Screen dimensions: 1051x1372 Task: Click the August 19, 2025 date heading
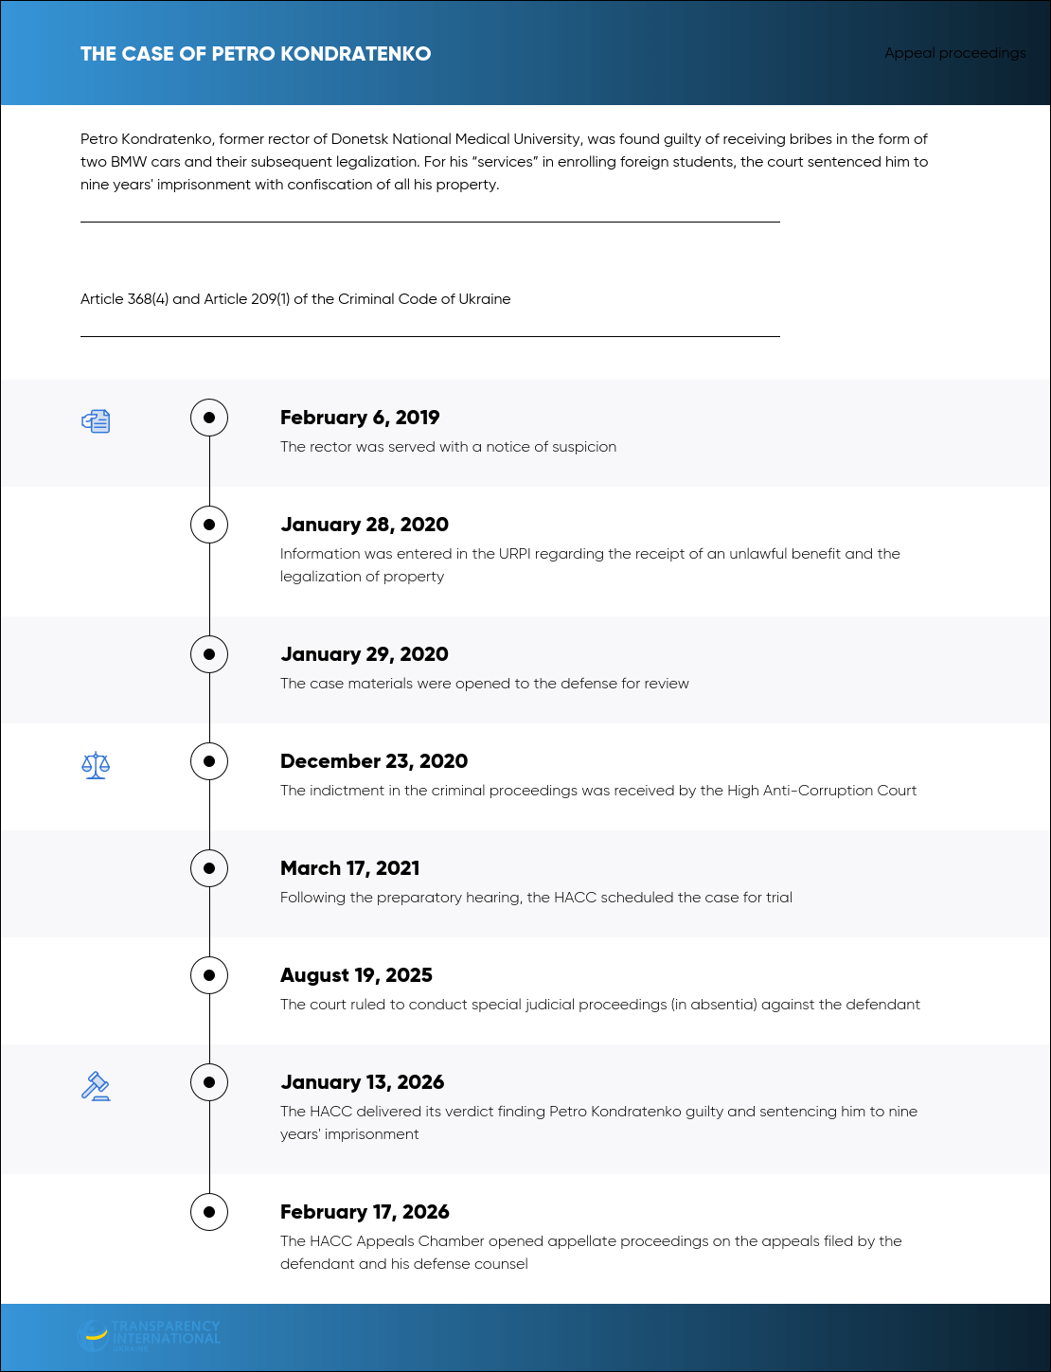(x=356, y=975)
